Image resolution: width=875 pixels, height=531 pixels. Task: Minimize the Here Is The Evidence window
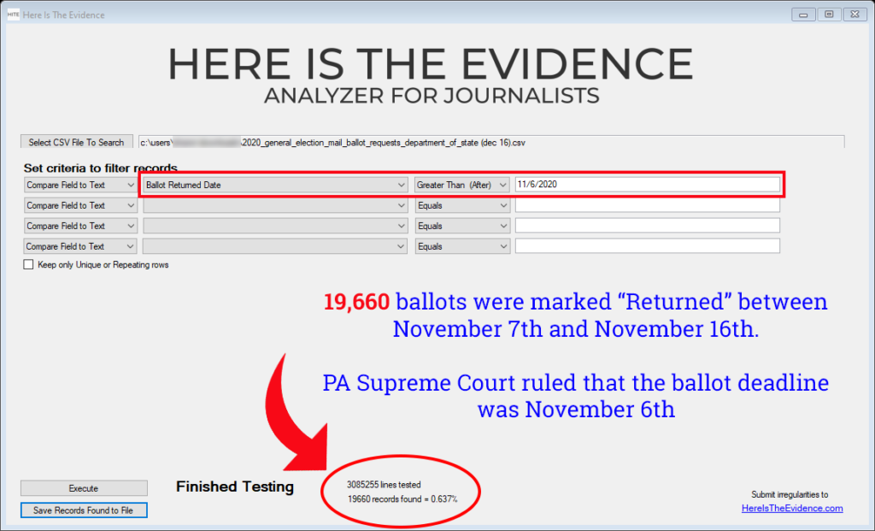[802, 14]
